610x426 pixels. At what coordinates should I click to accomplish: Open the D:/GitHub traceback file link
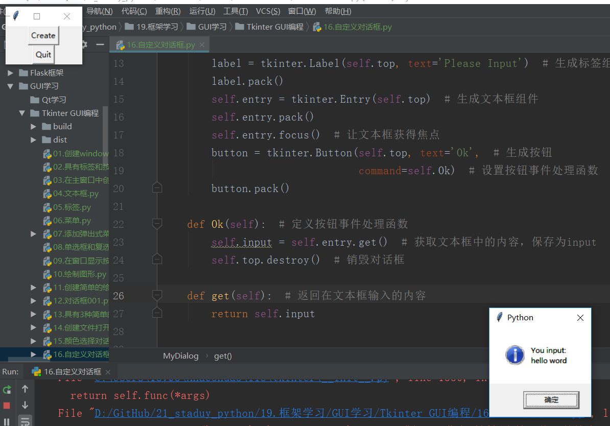coord(291,413)
